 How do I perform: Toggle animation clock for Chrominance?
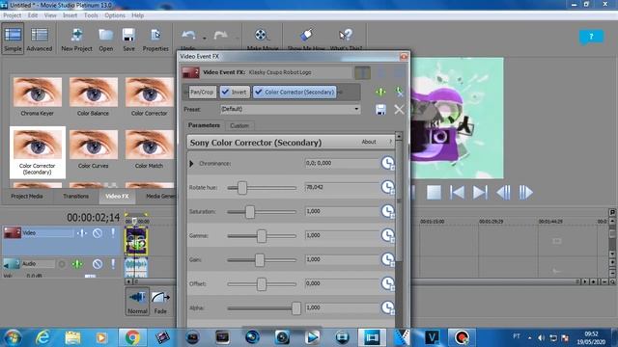(388, 163)
